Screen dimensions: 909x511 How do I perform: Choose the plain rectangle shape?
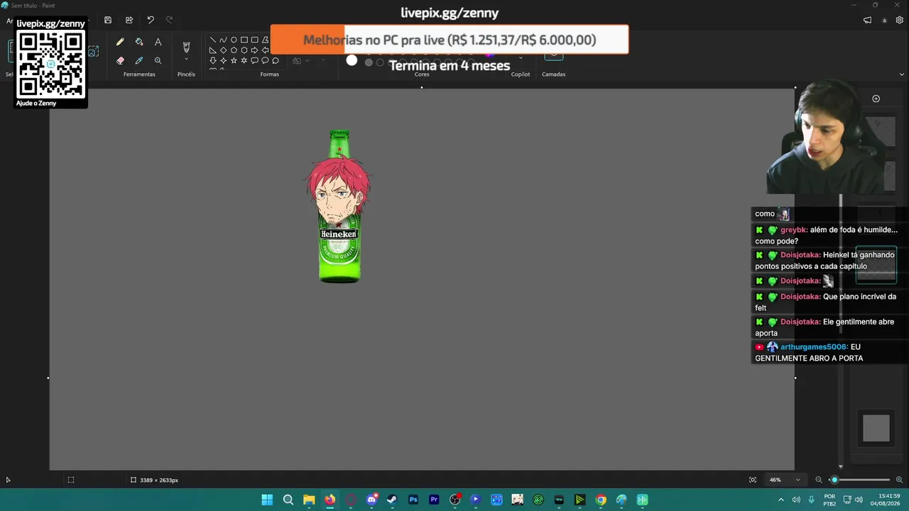244,40
